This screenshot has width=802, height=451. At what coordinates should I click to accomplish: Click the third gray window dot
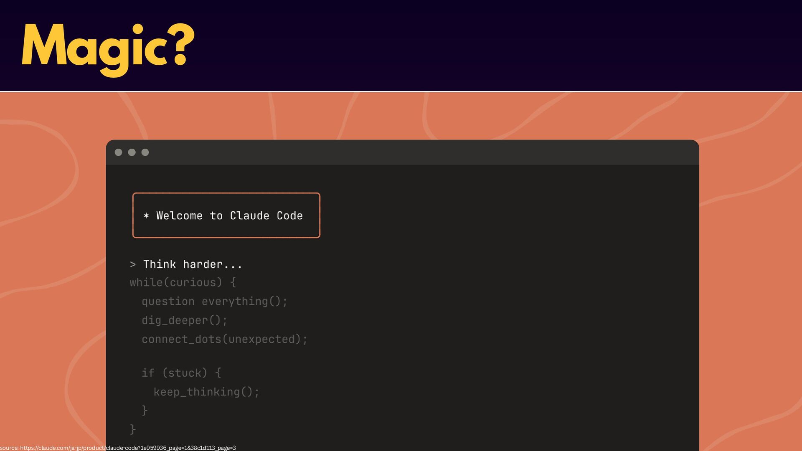(x=145, y=152)
